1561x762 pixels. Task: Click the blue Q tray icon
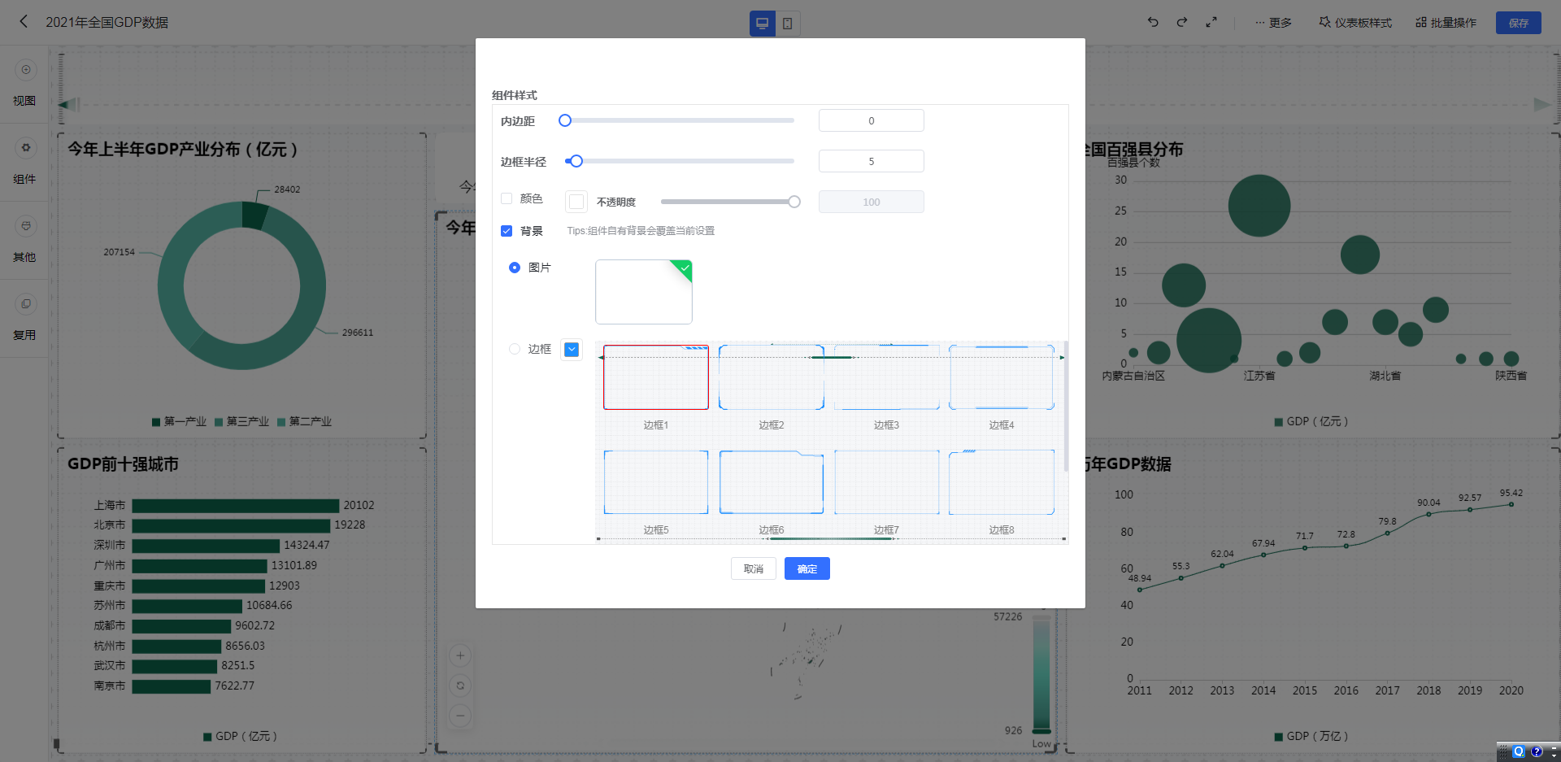point(1518,751)
